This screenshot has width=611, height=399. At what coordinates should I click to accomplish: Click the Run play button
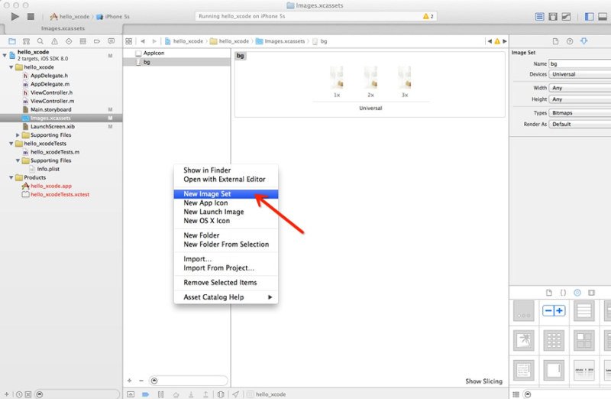coord(15,16)
